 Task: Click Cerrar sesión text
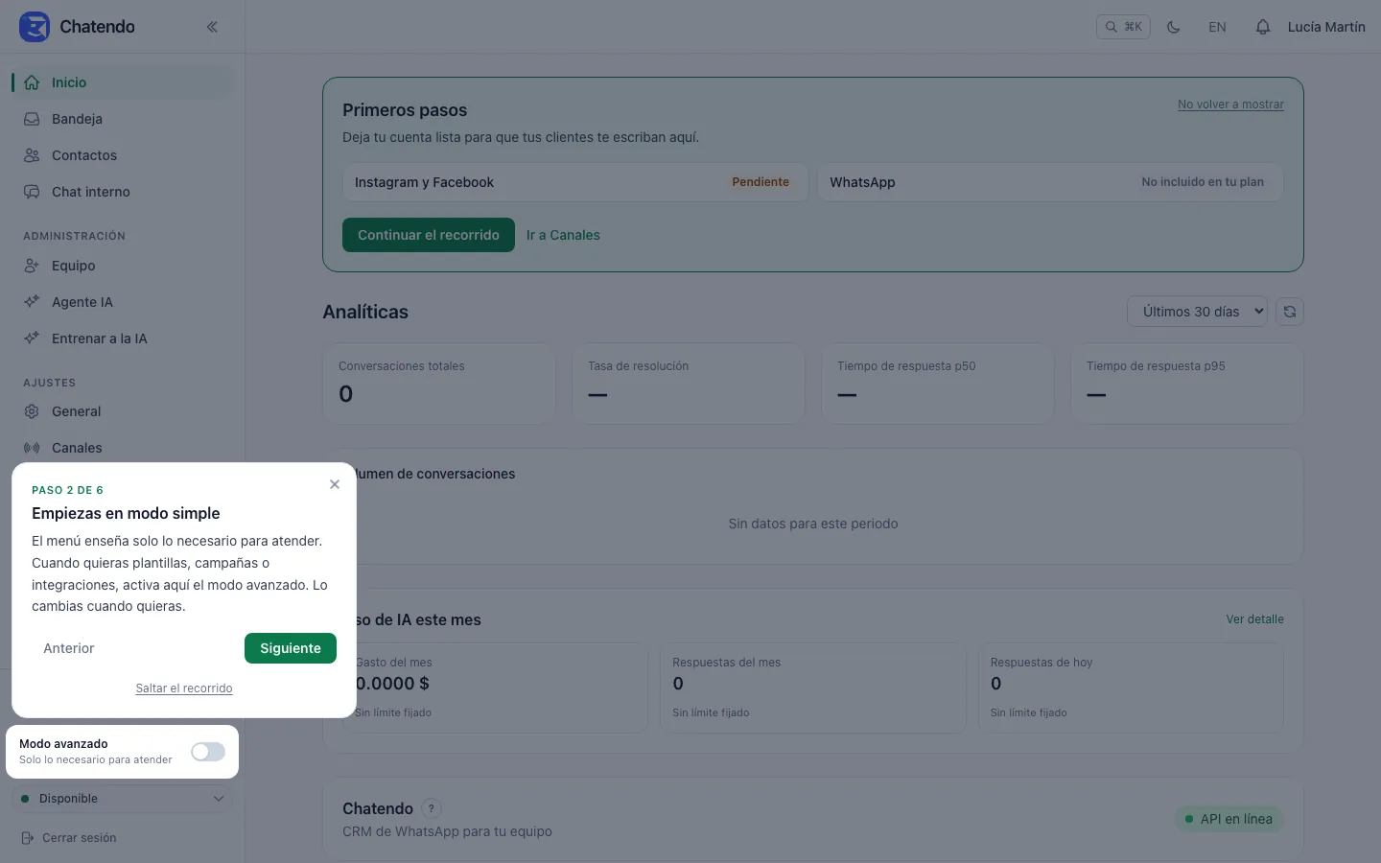[79, 838]
